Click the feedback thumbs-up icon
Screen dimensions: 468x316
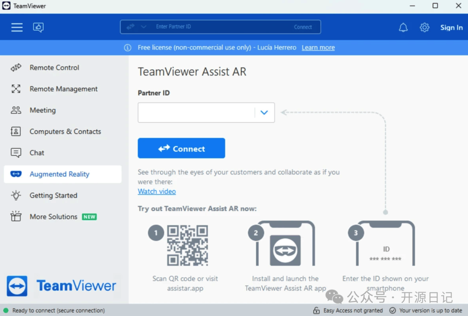[38, 27]
